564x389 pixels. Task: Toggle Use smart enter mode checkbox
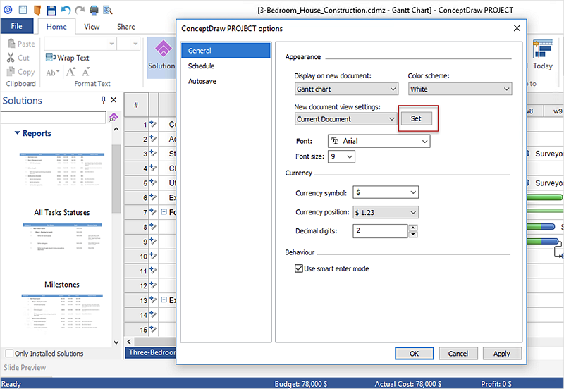click(x=298, y=268)
